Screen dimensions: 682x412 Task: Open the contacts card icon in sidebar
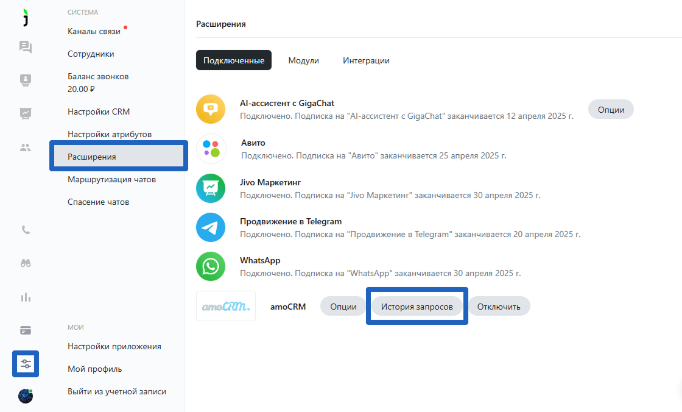pyautogui.click(x=26, y=80)
